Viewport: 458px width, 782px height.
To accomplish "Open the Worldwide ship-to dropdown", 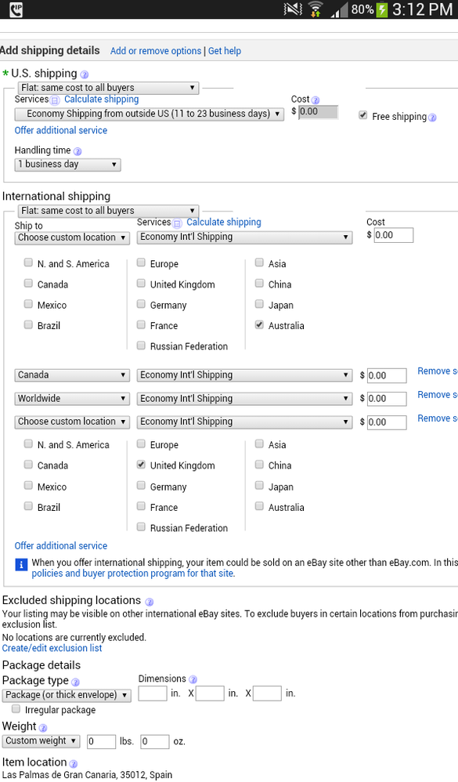I will (x=72, y=399).
